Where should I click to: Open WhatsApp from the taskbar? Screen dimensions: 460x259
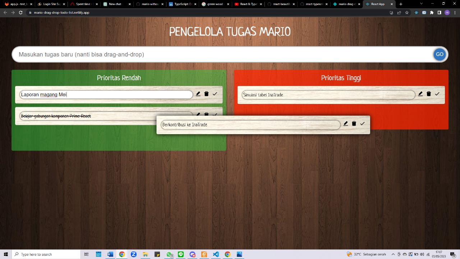169,254
